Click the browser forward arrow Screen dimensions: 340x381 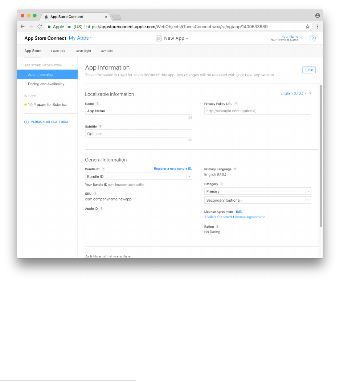(x=31, y=27)
